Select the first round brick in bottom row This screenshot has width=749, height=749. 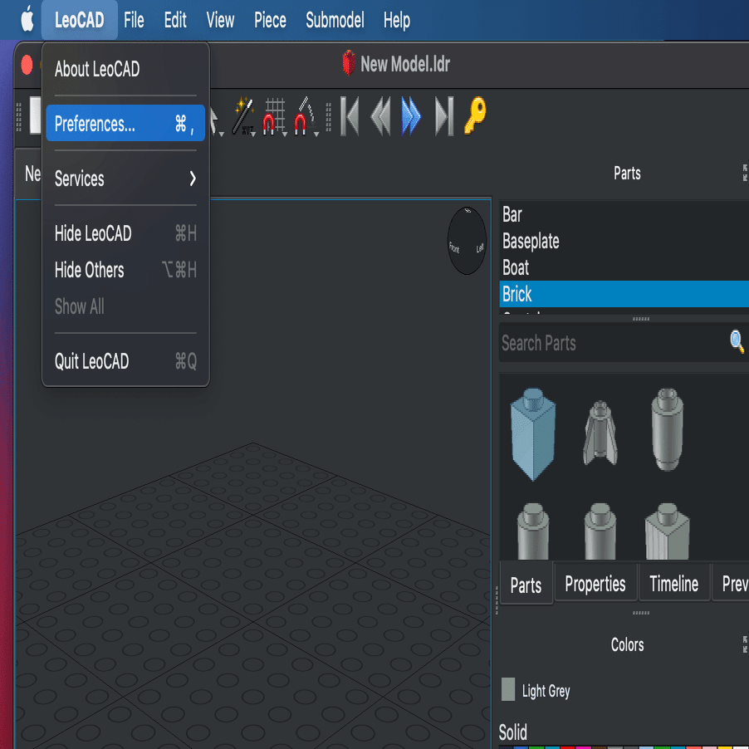coord(533,531)
